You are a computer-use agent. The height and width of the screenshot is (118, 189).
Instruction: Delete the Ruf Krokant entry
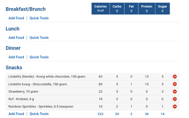click(175, 99)
